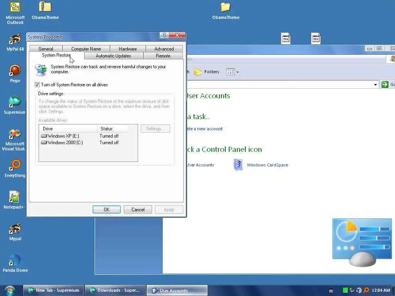The image size is (395, 296).
Task: Click the address bar field
Action: [x=280, y=84]
